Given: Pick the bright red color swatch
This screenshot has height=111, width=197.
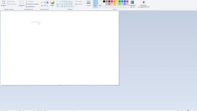Looking at the screenshot, I should (112, 1).
